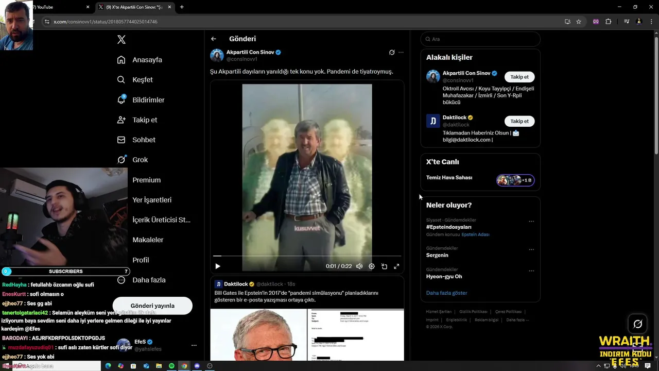Follow Daktilock with Takip et
This screenshot has height=371, width=659.
click(x=519, y=121)
